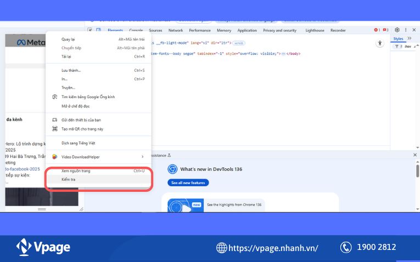Click the Chrome logo in What's new
Viewport: 420px width, 262px height.
click(172, 169)
